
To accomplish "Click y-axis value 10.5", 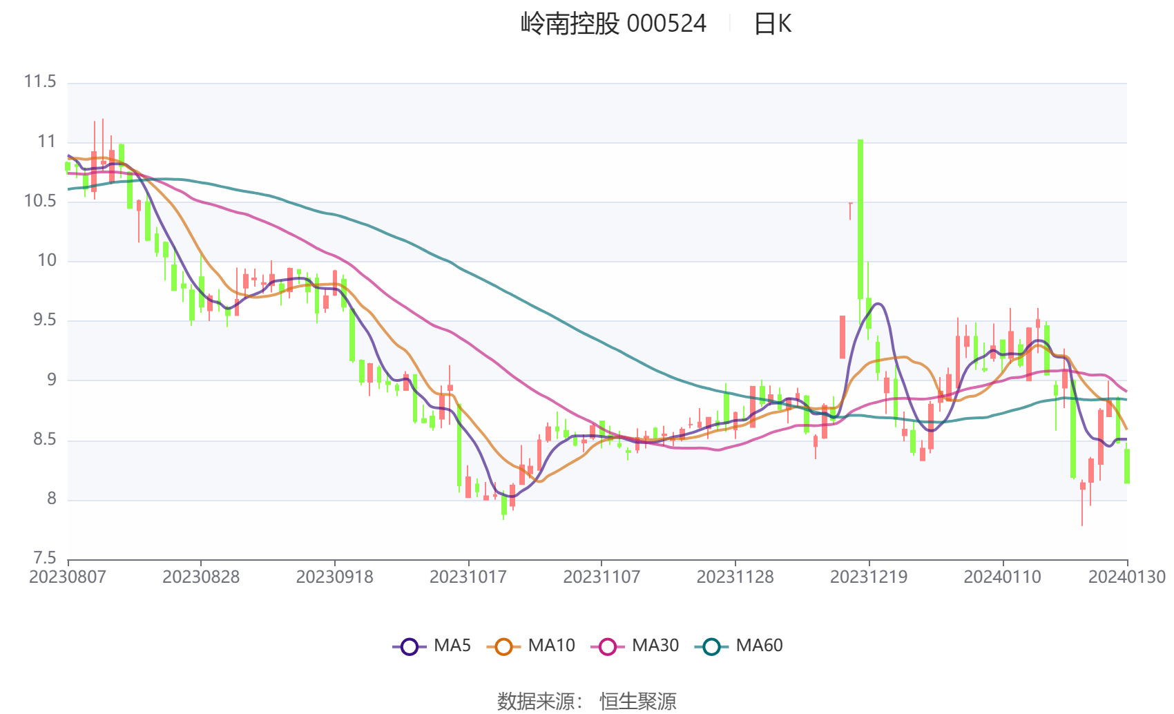I will click(x=40, y=201).
